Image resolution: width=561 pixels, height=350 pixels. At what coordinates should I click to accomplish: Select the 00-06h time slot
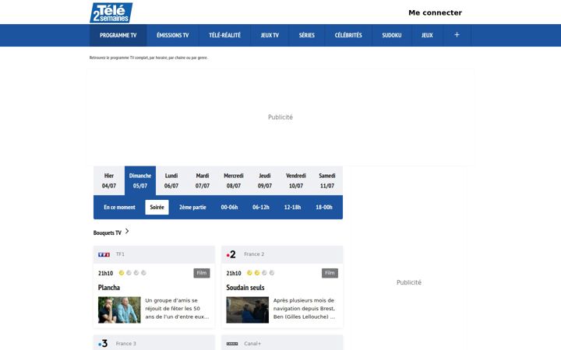[229, 207]
